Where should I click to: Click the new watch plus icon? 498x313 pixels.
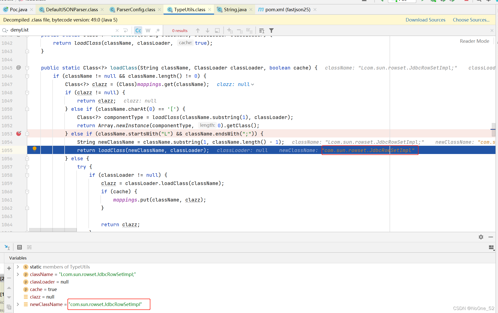(x=9, y=268)
